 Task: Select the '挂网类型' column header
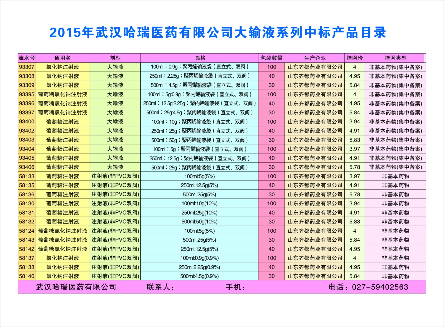point(395,58)
